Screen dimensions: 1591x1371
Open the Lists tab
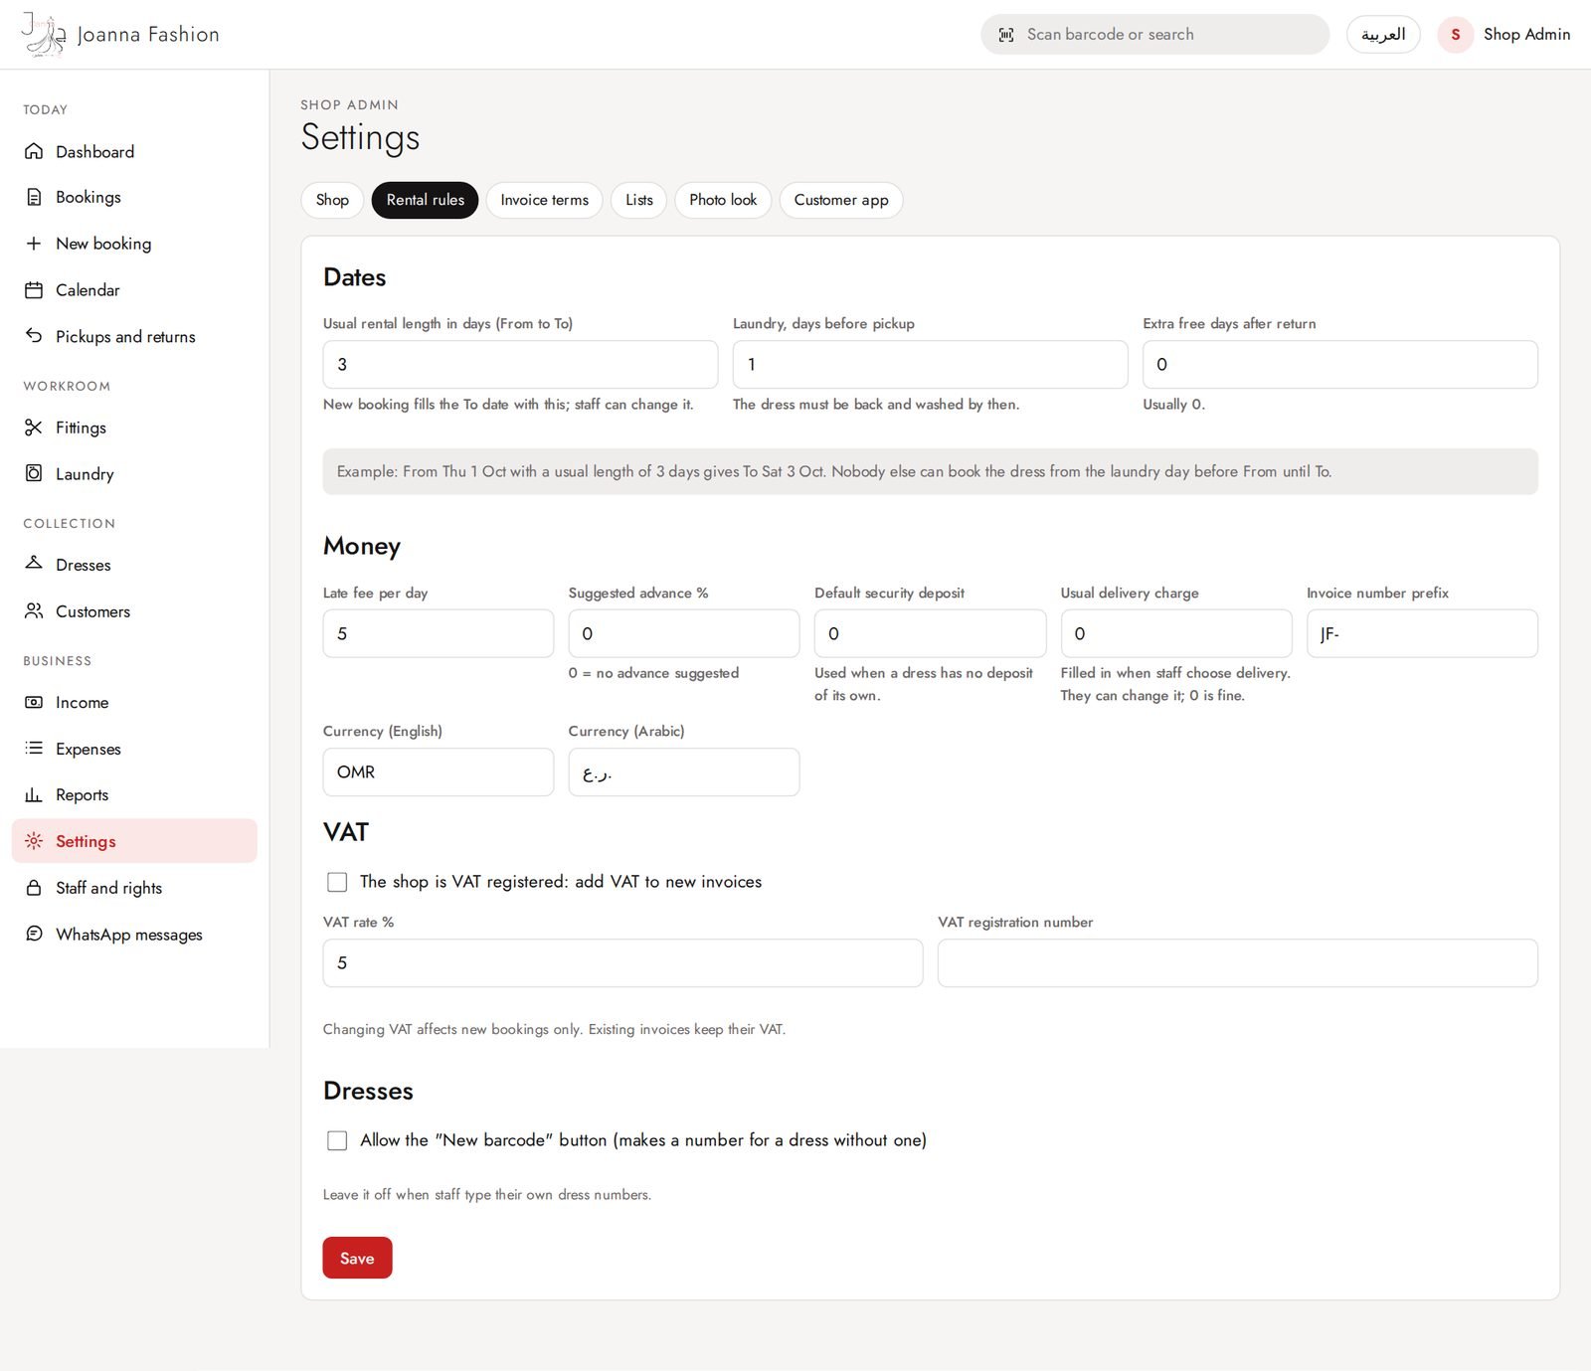pos(638,200)
